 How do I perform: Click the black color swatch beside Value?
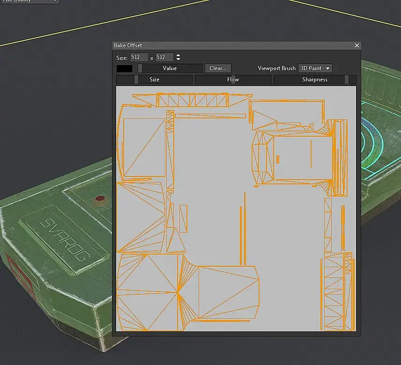pos(125,68)
